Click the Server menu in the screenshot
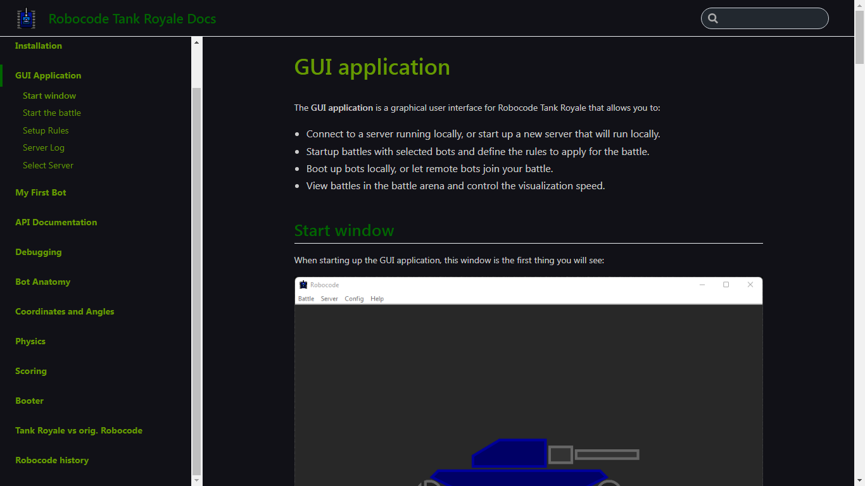 (329, 299)
